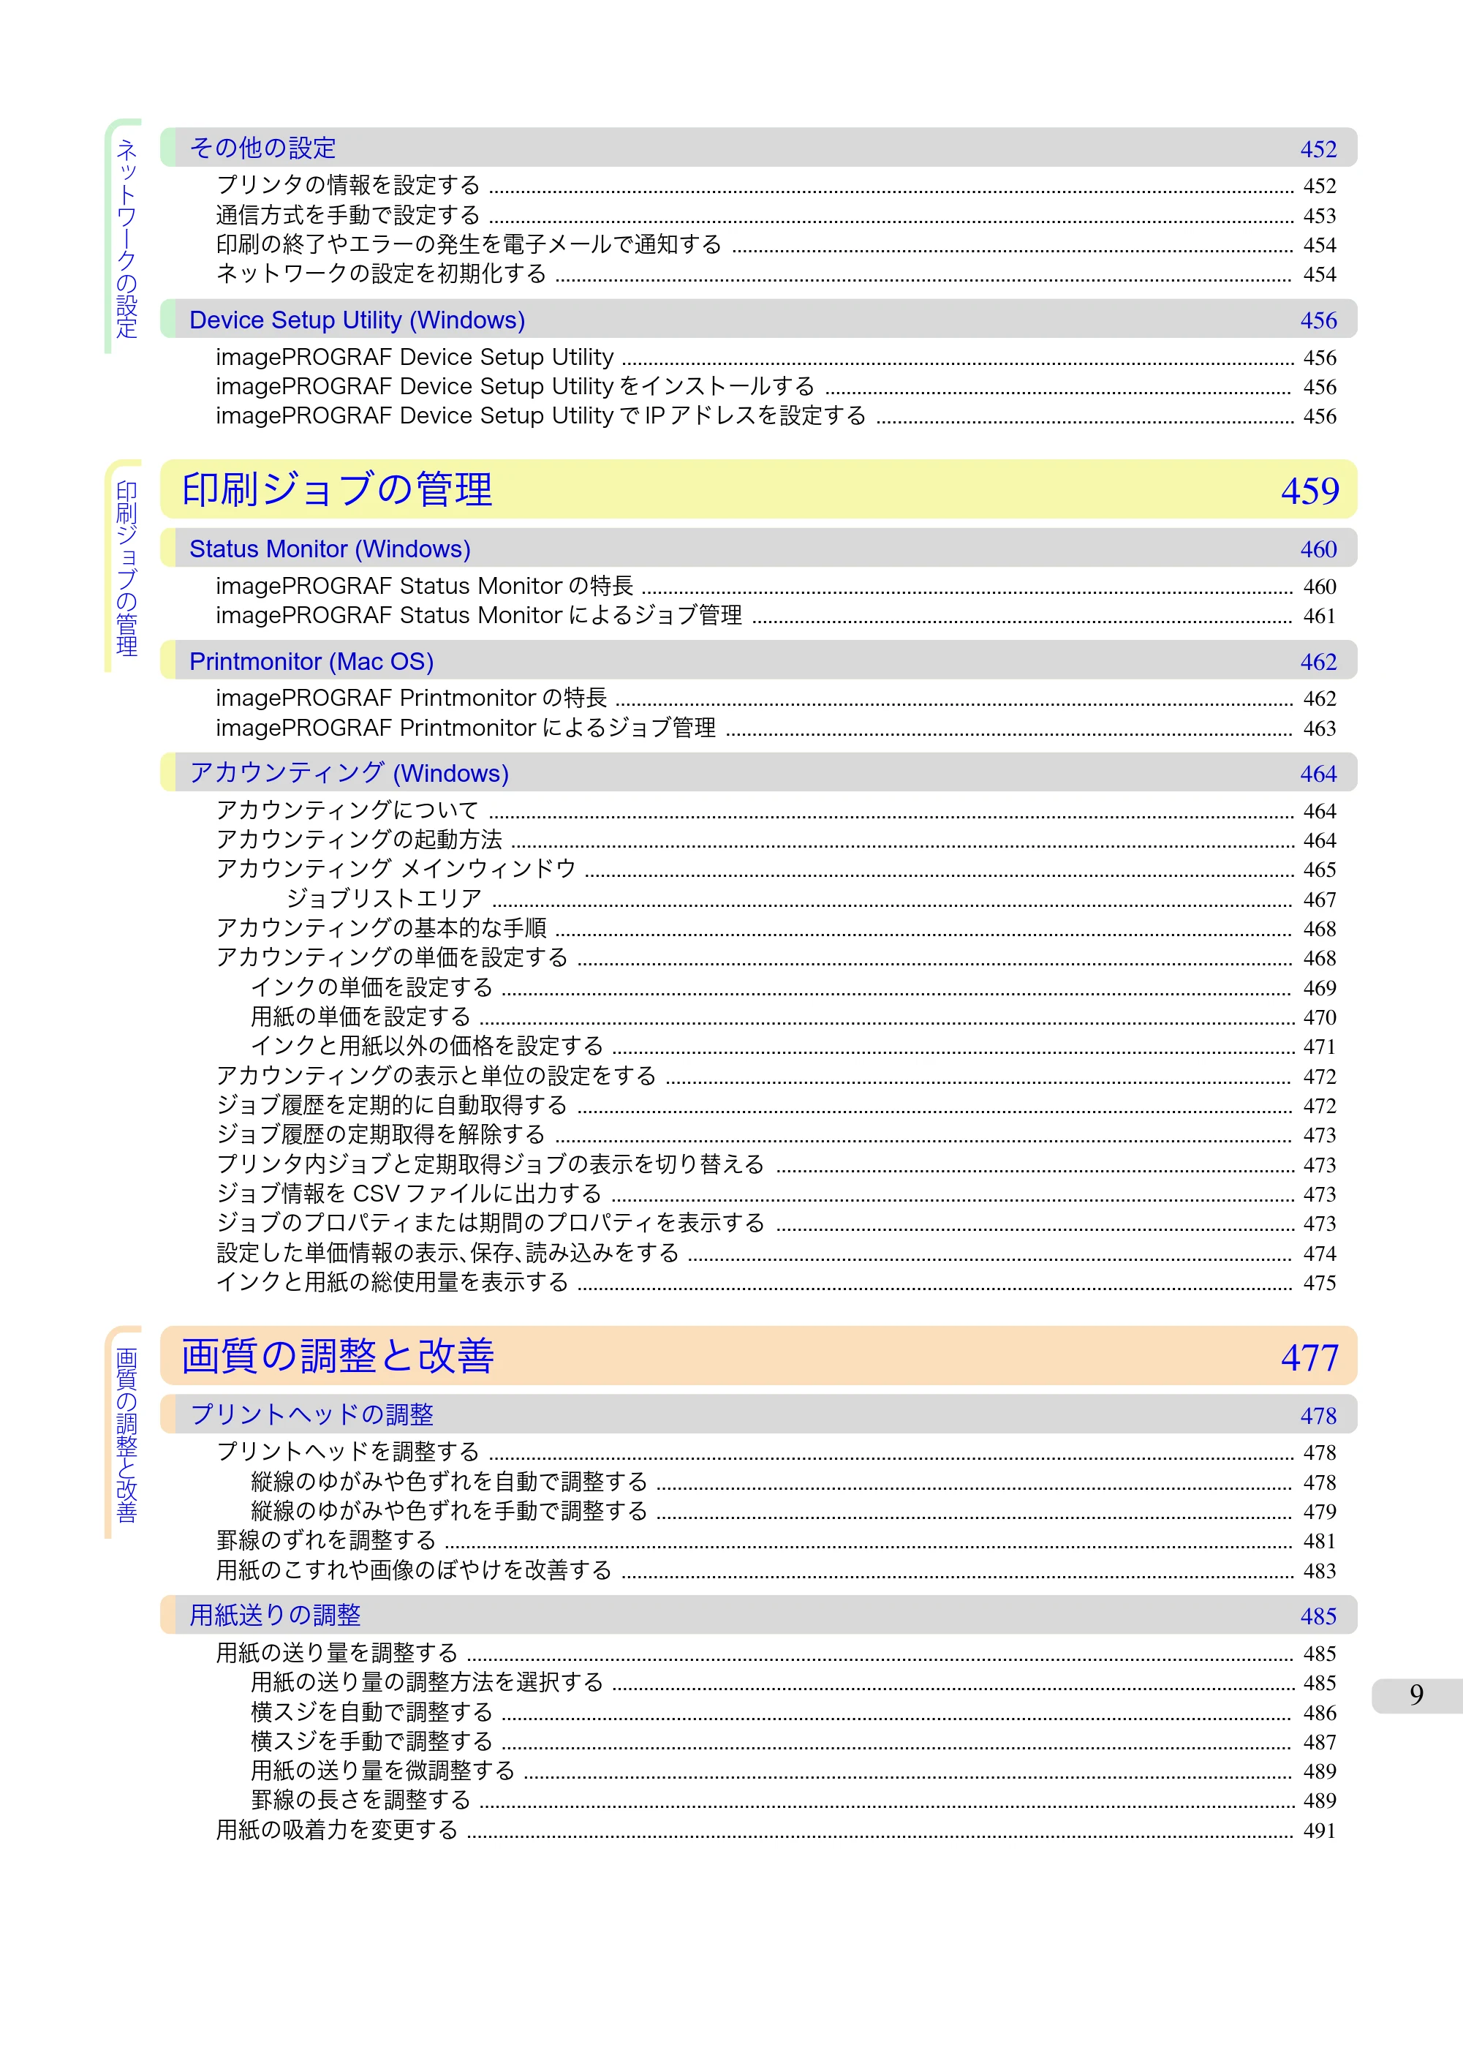This screenshot has height=2069, width=1463.
Task: Open the アカウンティング (Windows) section heading
Action: point(758,773)
